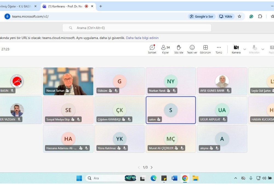Raise hand with Söz iste

pos(179,49)
